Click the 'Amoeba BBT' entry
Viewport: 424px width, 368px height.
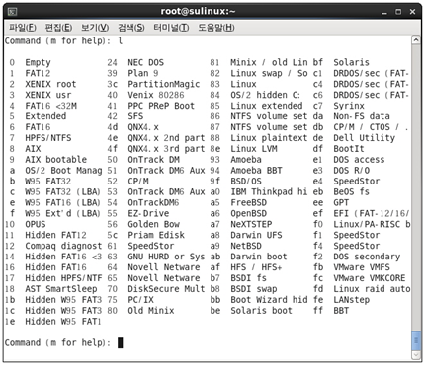click(x=256, y=171)
